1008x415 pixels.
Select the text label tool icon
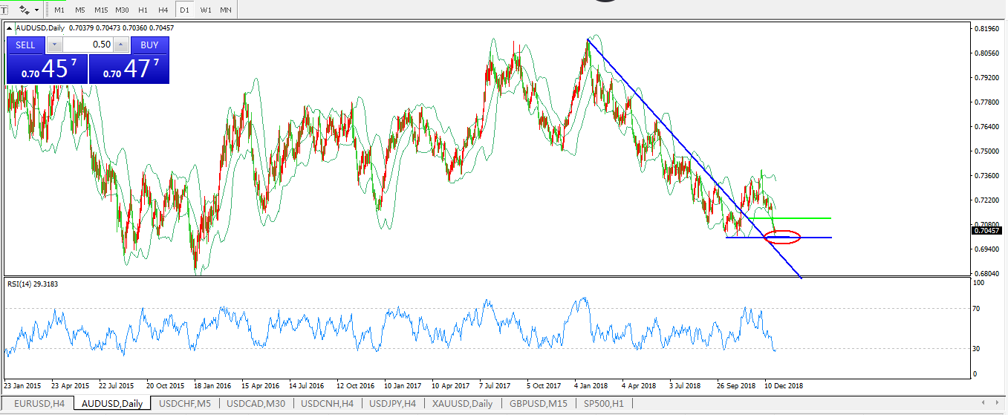pyautogui.click(x=3, y=10)
